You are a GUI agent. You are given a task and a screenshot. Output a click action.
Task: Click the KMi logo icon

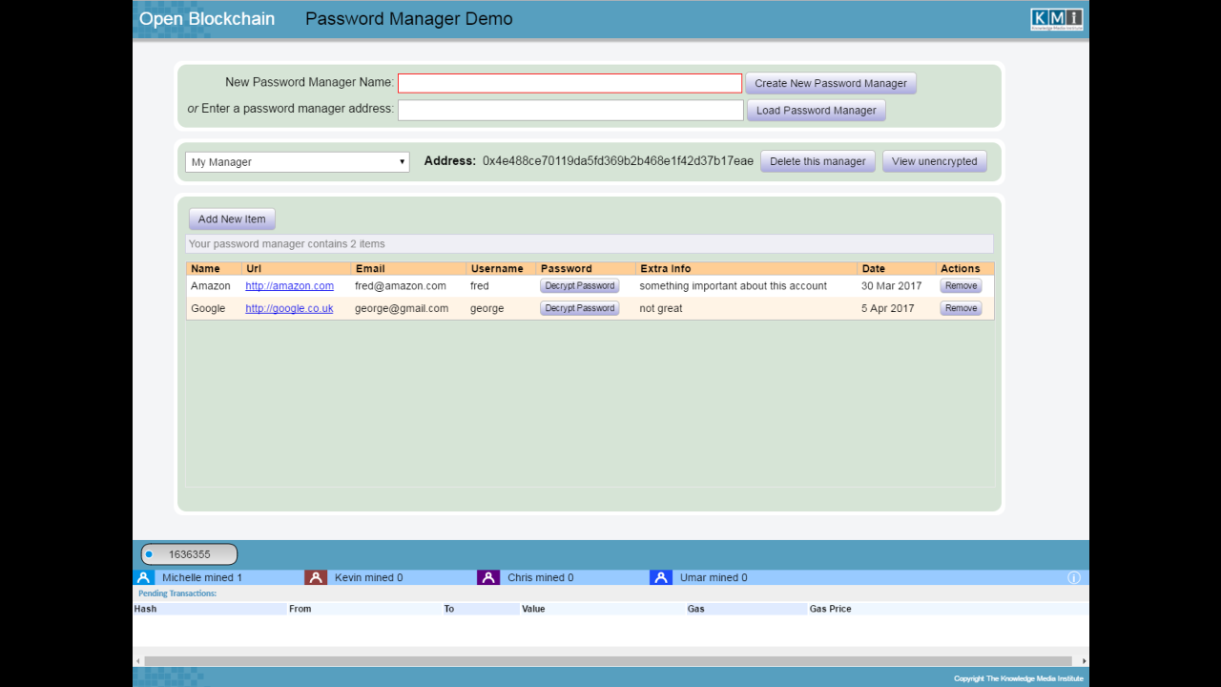point(1056,20)
